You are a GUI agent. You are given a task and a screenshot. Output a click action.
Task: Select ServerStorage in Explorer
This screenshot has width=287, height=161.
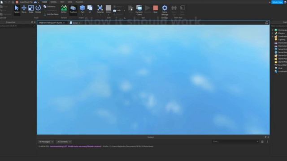281,52
